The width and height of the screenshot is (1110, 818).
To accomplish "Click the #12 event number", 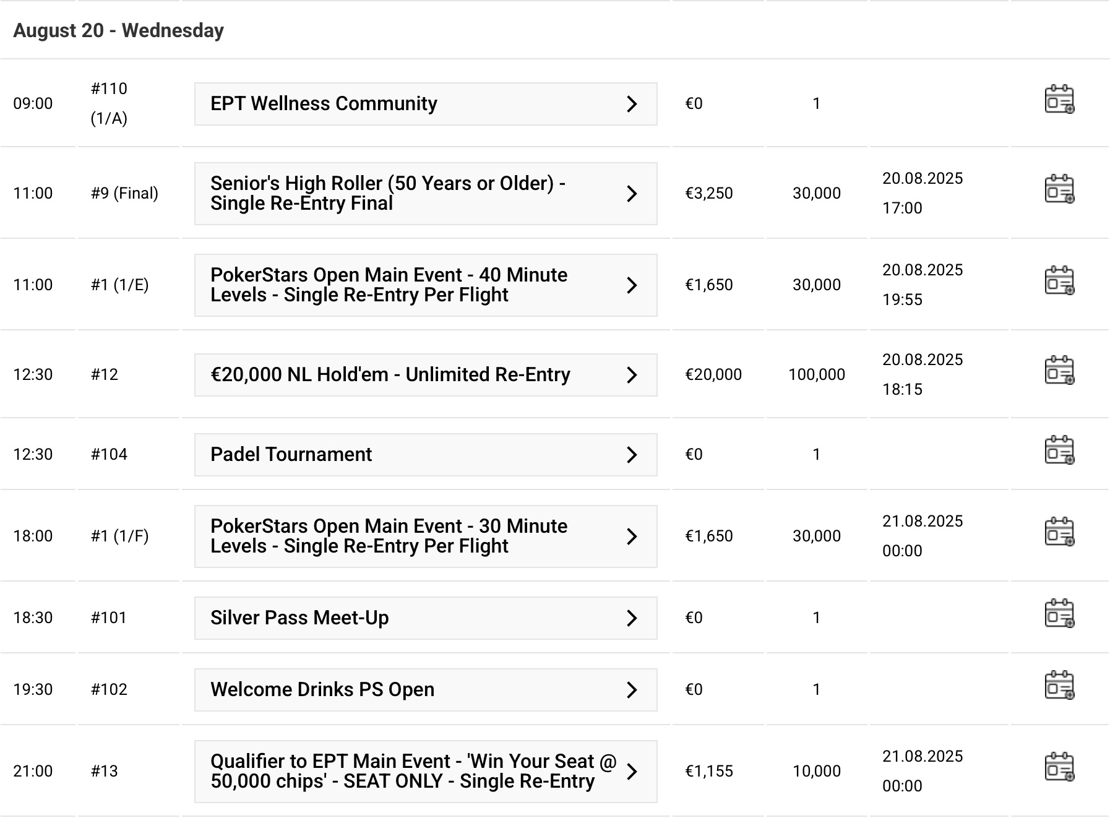I will tap(105, 375).
